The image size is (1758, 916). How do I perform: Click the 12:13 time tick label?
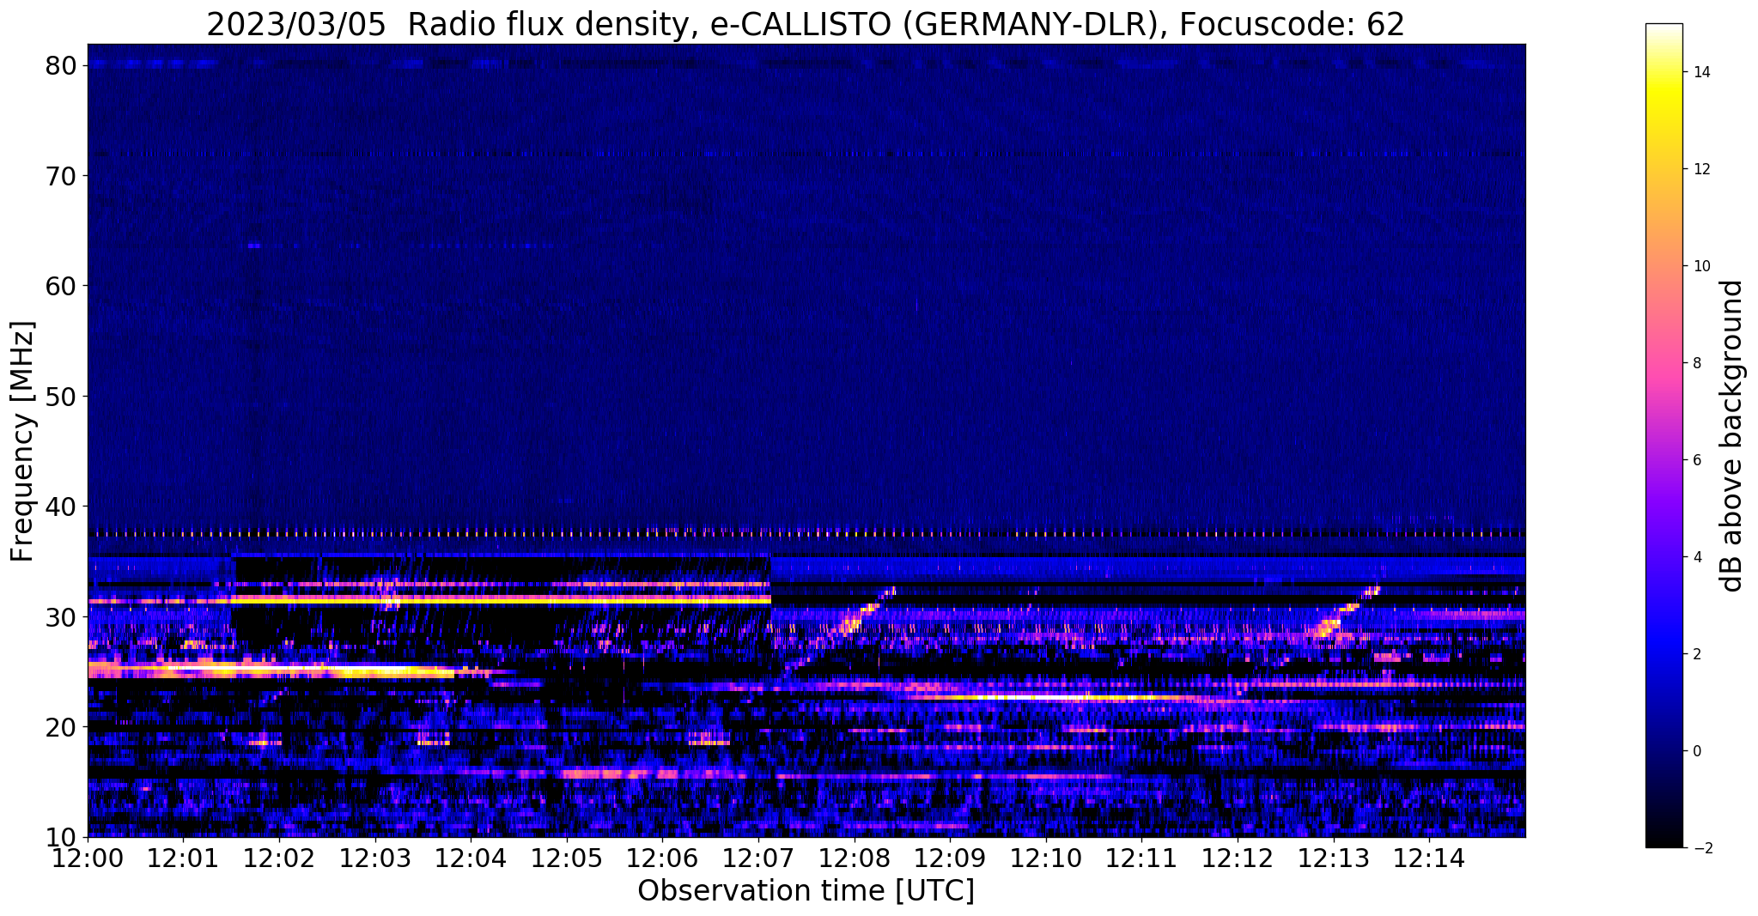[x=1333, y=858]
